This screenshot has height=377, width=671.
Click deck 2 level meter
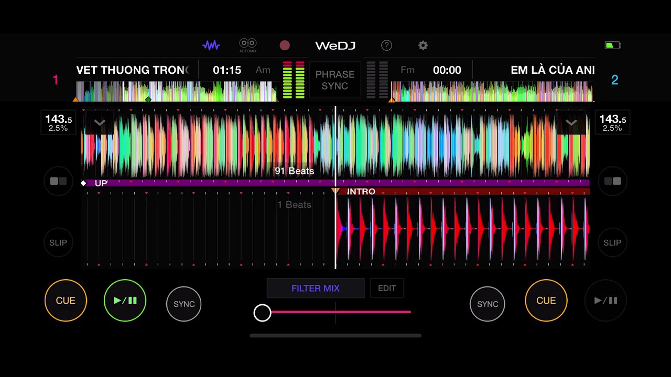(377, 80)
